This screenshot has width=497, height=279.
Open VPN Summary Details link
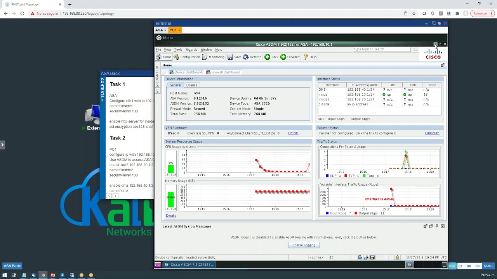(x=293, y=133)
